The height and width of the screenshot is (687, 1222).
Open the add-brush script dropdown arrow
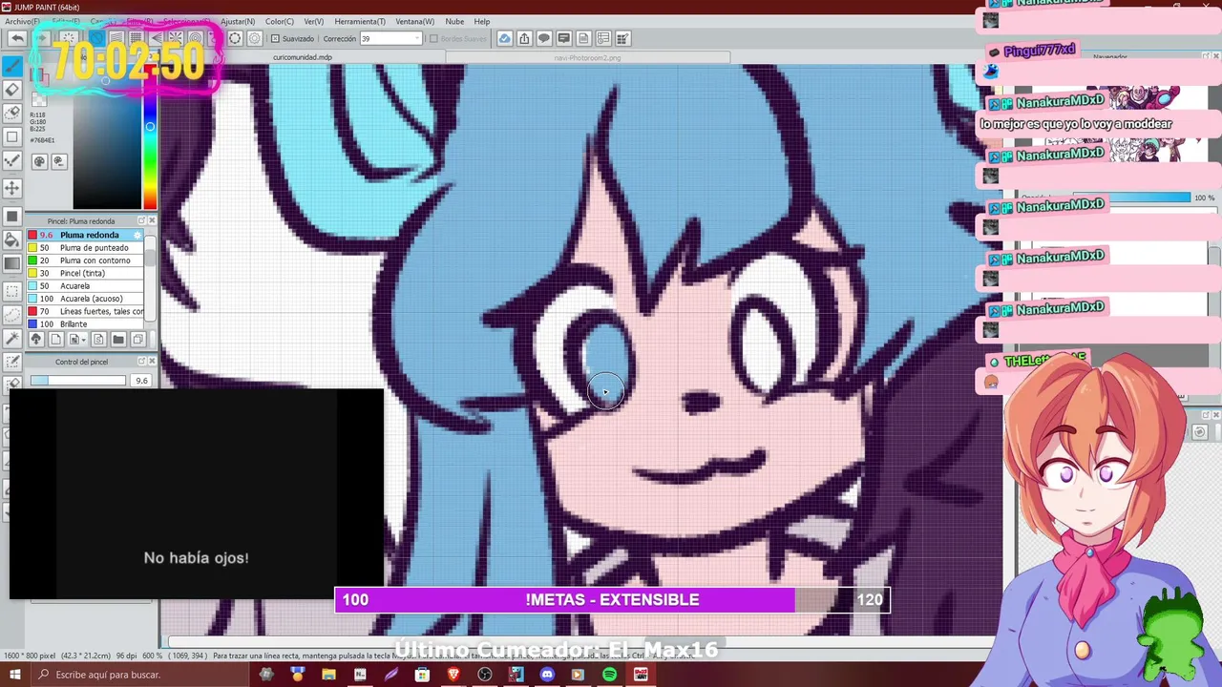coord(84,340)
